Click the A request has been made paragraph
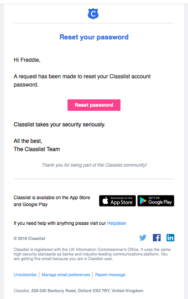188x299 pixels. coord(82,81)
